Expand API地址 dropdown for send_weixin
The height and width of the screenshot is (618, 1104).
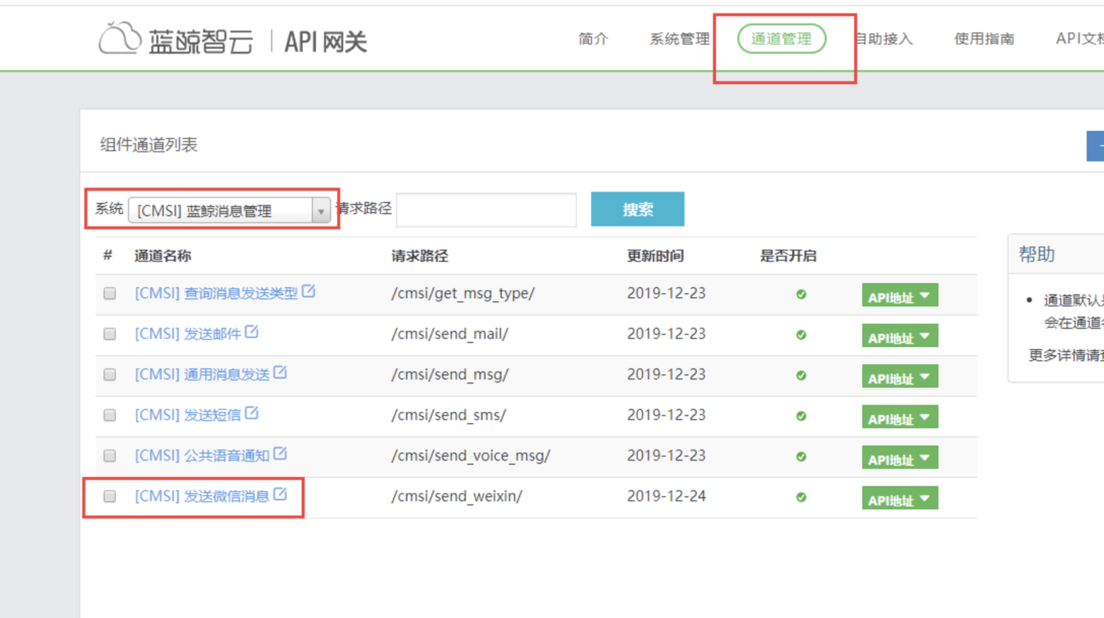pyautogui.click(x=900, y=499)
